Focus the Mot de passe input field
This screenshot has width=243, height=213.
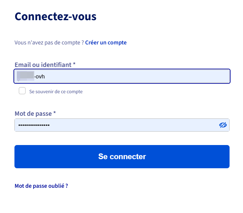[x=114, y=125]
